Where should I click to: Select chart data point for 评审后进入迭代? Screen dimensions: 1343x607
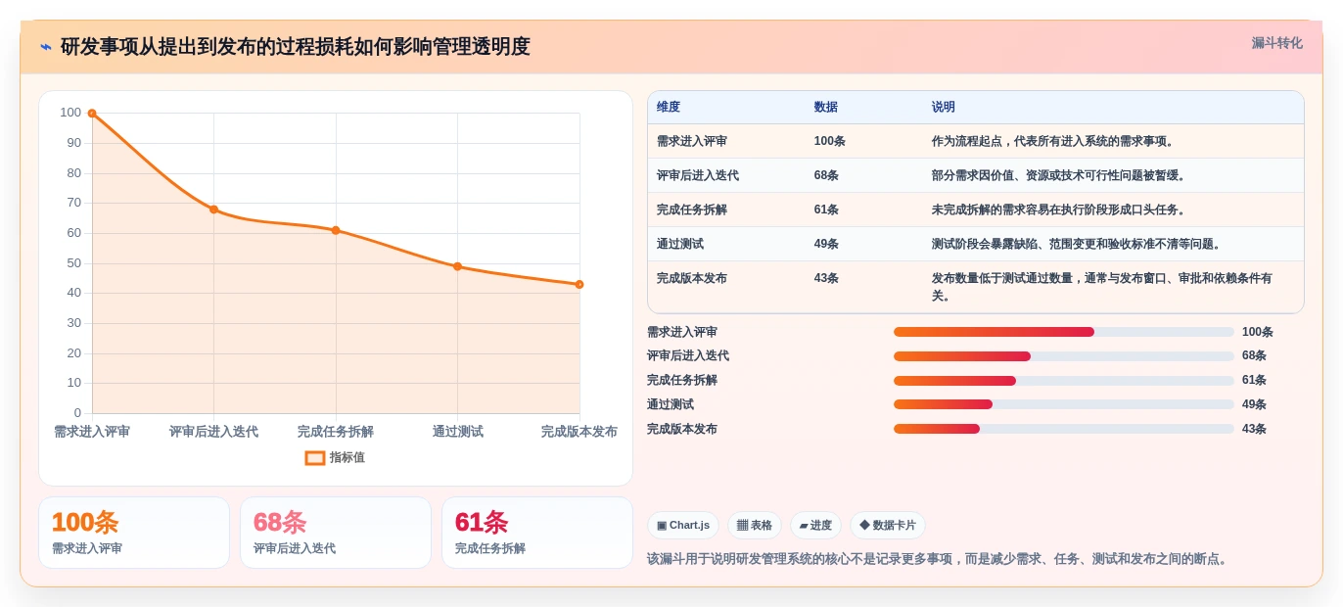pyautogui.click(x=213, y=210)
